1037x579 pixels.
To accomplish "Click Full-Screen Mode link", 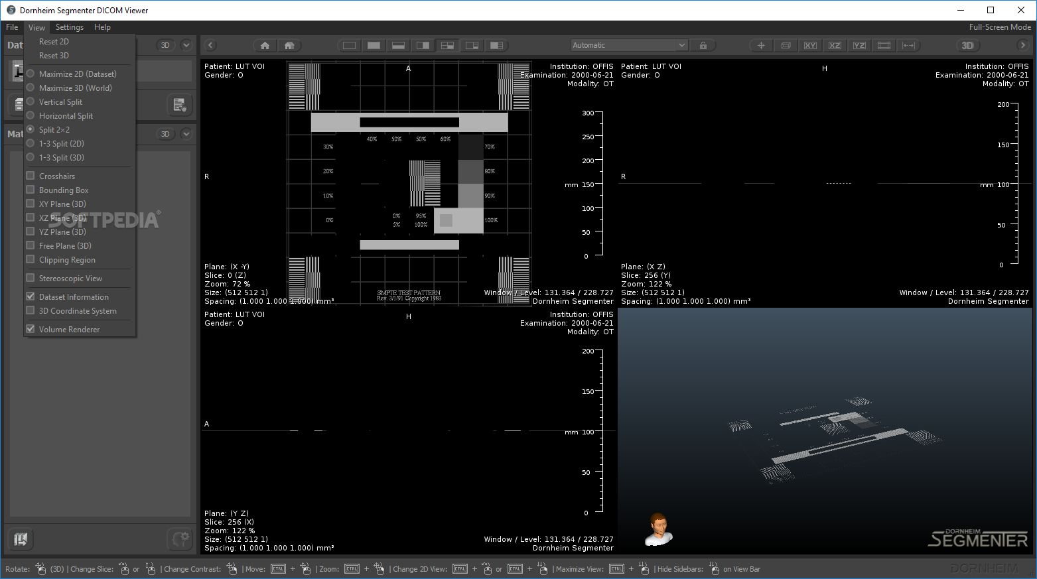I will pos(1000,27).
